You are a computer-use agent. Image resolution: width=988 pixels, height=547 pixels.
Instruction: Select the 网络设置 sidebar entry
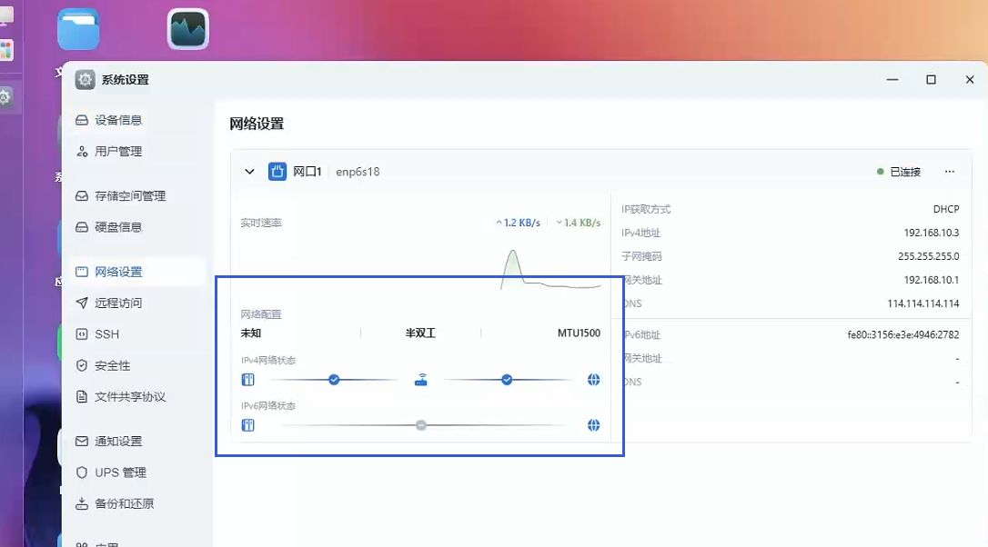(x=137, y=272)
